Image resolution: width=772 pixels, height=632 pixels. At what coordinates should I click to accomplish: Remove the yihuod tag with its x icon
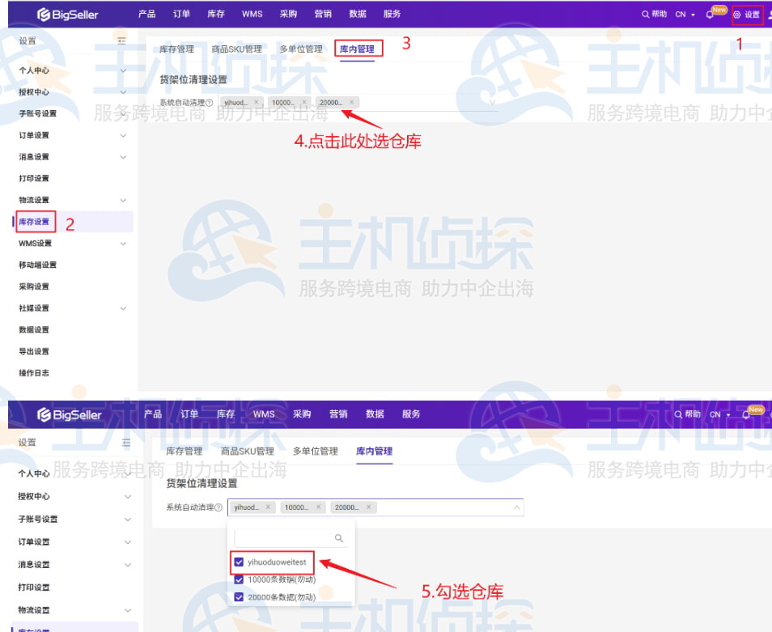[257, 100]
